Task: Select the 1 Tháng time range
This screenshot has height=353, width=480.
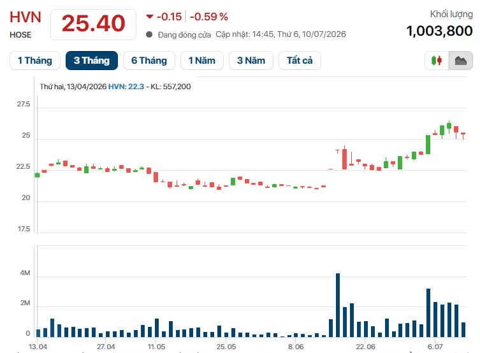Action: [x=35, y=61]
